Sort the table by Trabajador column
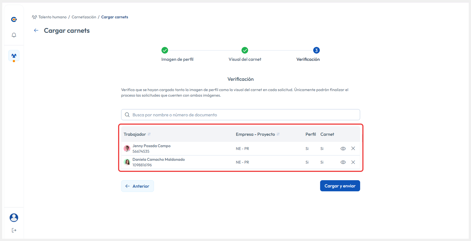This screenshot has height=241, width=471. 149,134
